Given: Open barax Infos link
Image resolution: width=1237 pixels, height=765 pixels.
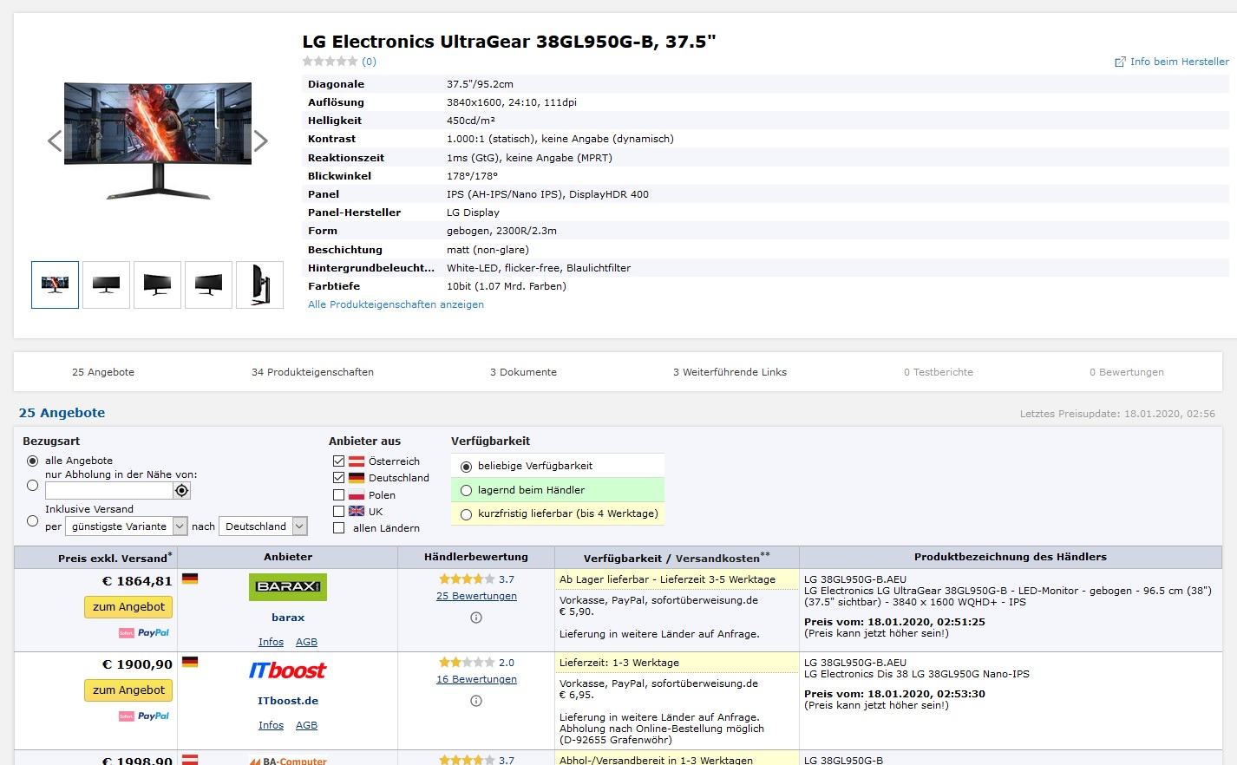Looking at the screenshot, I should point(271,642).
